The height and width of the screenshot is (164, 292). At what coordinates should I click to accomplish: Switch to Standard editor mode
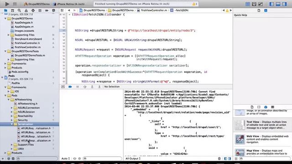coord(247,4)
